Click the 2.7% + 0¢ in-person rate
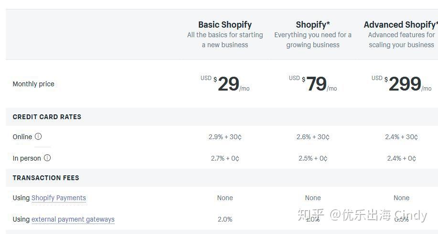 coord(225,158)
